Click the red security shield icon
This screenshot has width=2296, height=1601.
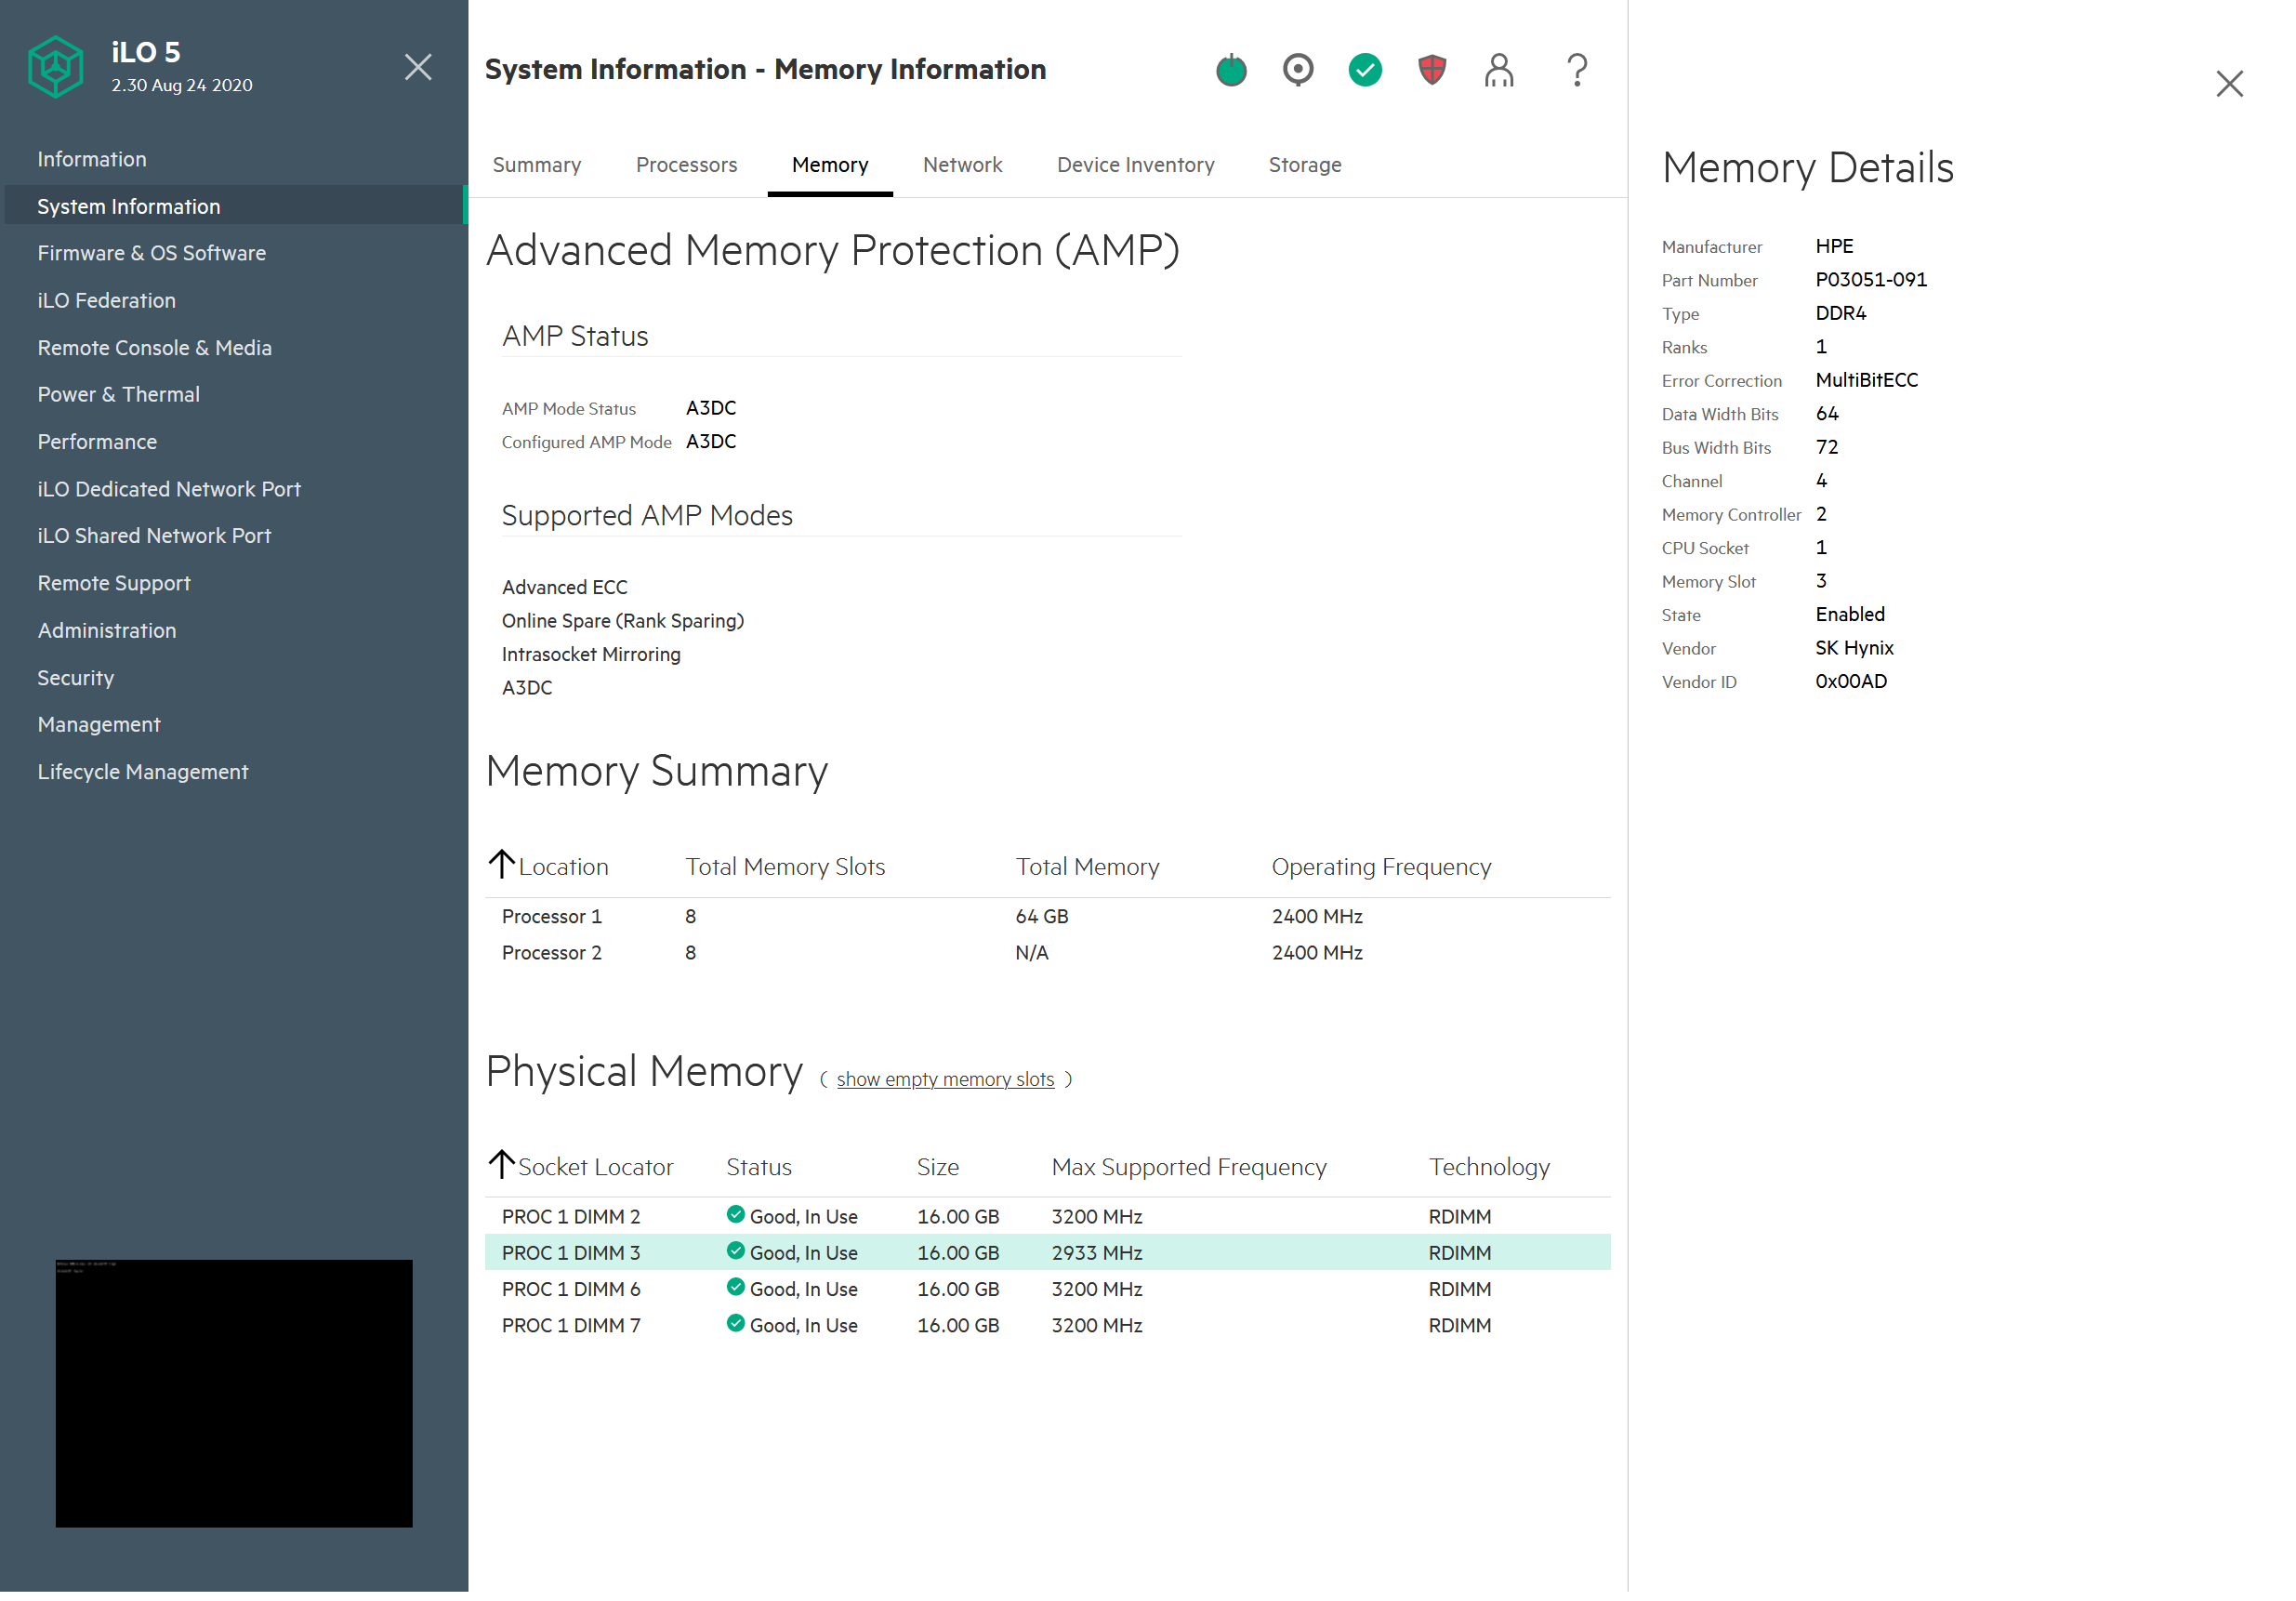(x=1432, y=70)
